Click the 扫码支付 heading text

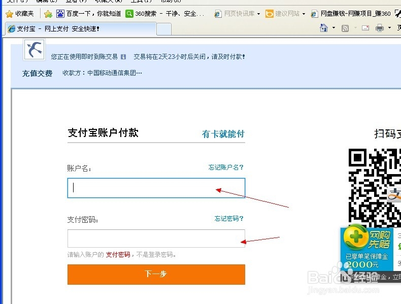click(x=387, y=133)
